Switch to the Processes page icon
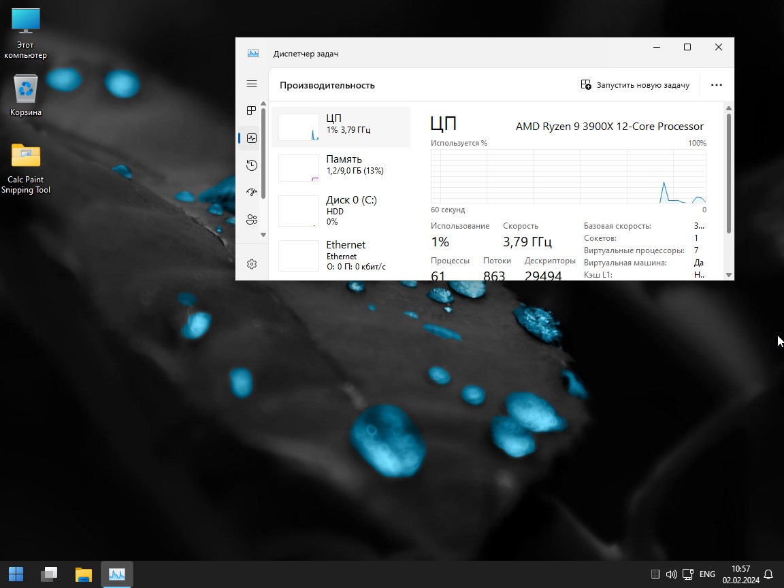 pos(252,110)
